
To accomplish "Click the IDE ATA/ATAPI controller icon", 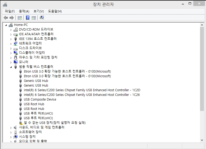I will pos(16,34).
